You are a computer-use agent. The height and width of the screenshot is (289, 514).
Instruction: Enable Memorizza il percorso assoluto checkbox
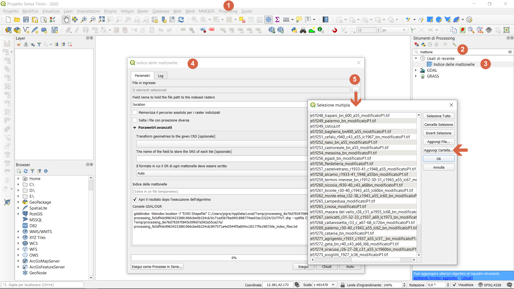point(135,112)
